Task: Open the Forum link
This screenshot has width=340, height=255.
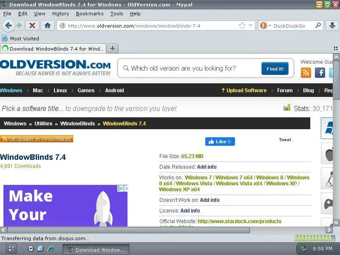Action: [x=285, y=91]
